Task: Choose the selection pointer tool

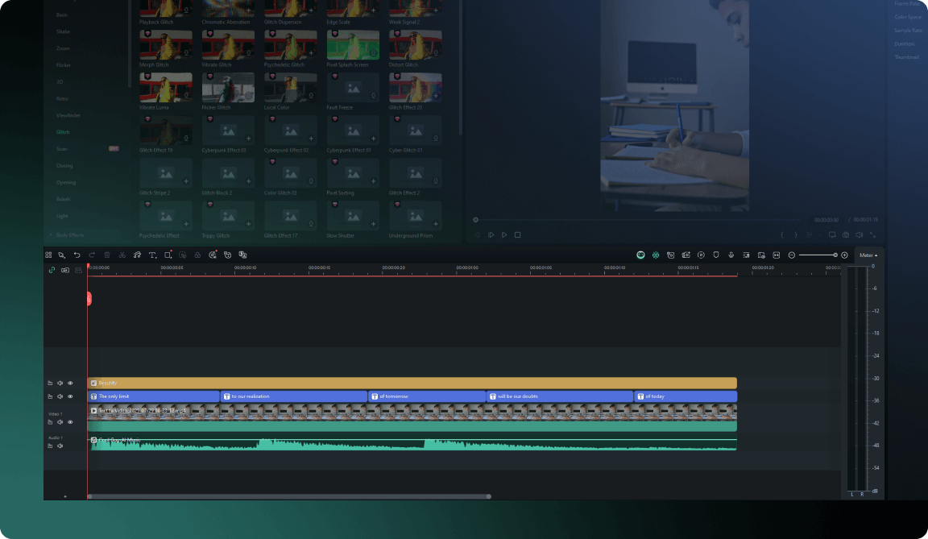Action: (x=61, y=255)
